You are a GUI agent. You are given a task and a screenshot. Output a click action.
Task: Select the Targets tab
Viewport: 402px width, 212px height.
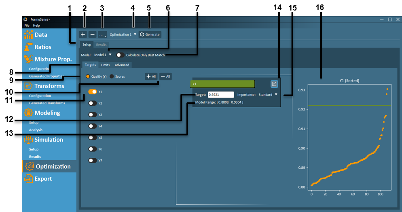[x=90, y=65]
